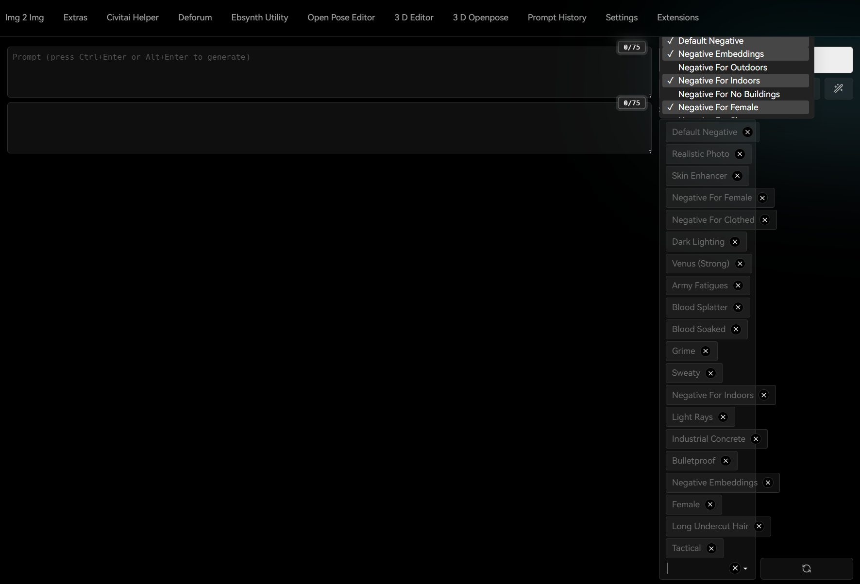Remove the Industrial Concrete style tag

point(756,439)
